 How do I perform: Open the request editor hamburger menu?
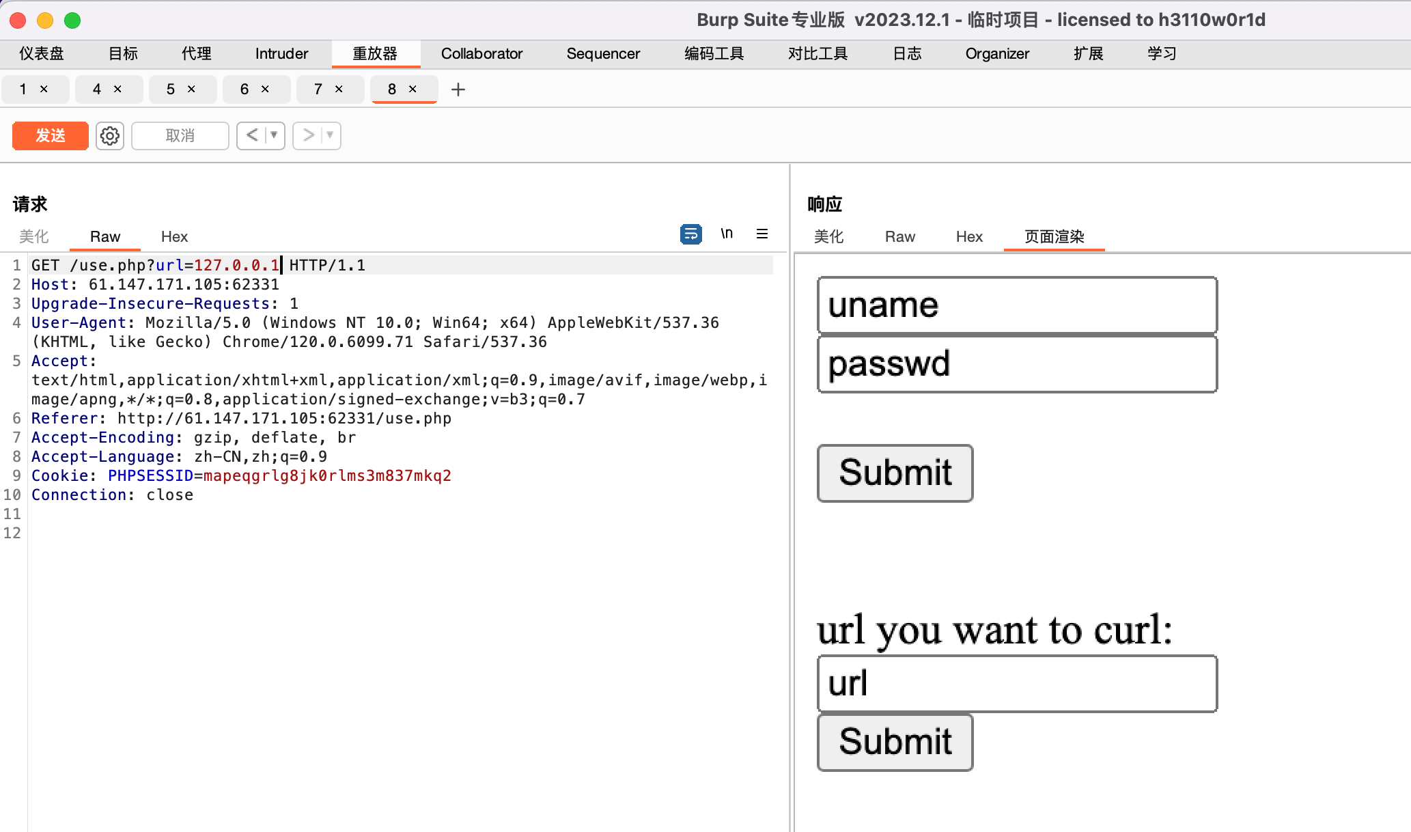[762, 234]
